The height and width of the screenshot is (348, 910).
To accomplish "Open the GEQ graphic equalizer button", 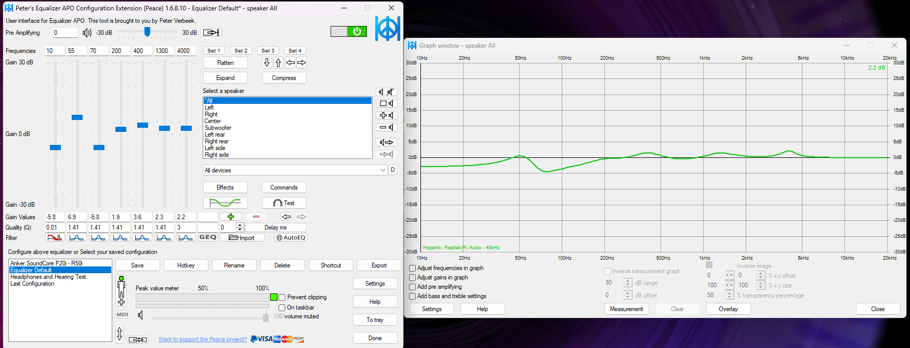I will click(208, 237).
